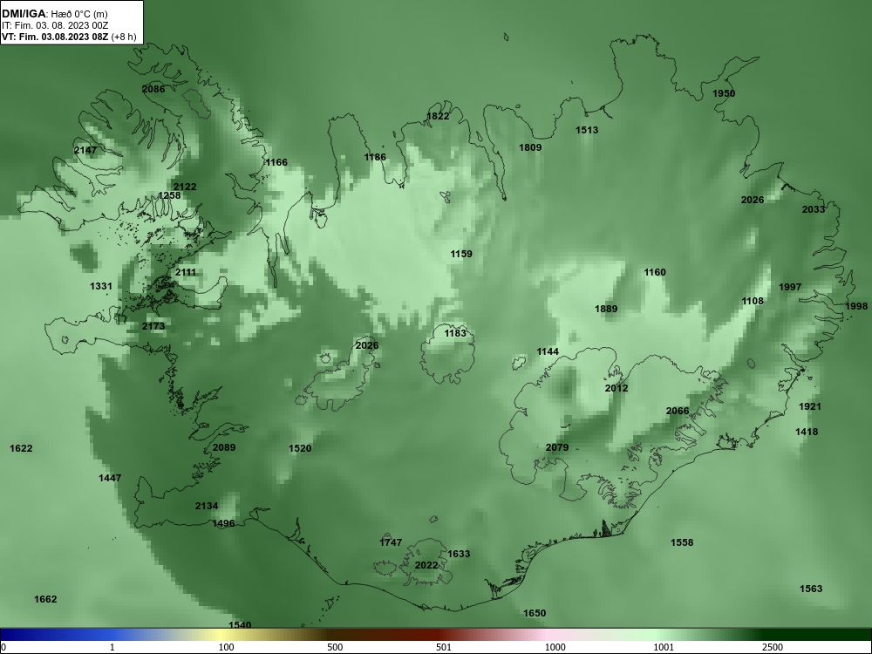Pick the 1997 height label
The width and height of the screenshot is (872, 654).
coord(790,288)
